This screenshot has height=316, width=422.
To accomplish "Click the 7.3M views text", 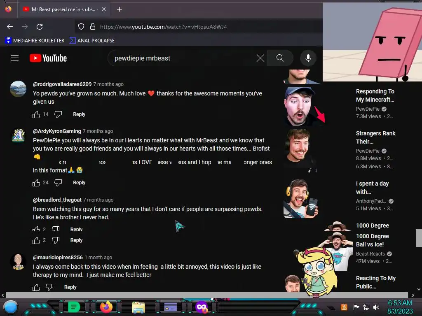I will pos(368,116).
